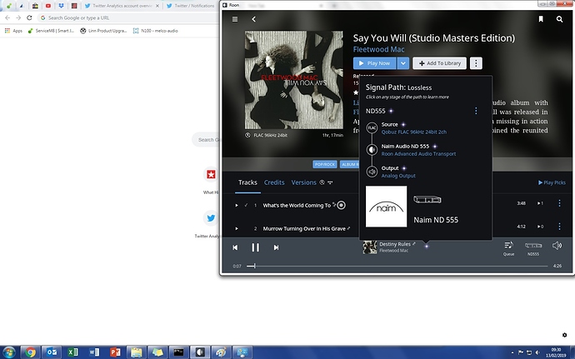Close the Twitter Analytics tab
575x359 pixels.
(x=157, y=6)
